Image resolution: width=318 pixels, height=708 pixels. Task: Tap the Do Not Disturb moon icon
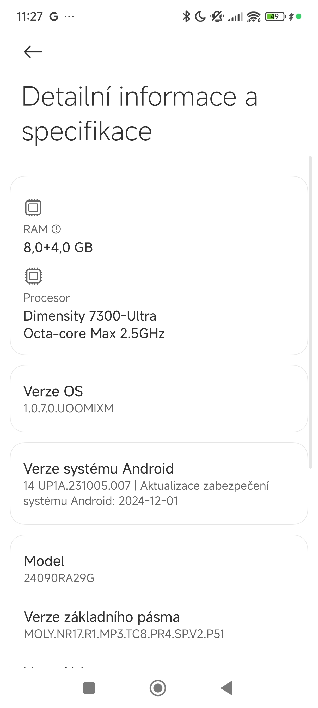point(200,16)
